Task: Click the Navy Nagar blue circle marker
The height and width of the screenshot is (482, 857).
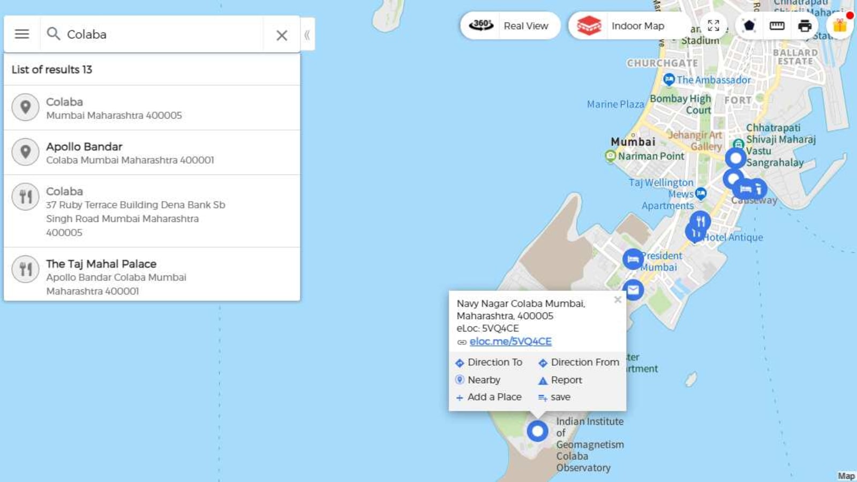Action: (537, 431)
